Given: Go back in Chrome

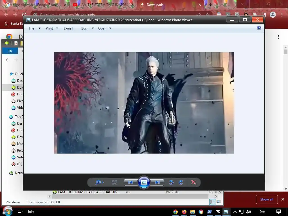Looking at the screenshot, I should click(6, 15).
